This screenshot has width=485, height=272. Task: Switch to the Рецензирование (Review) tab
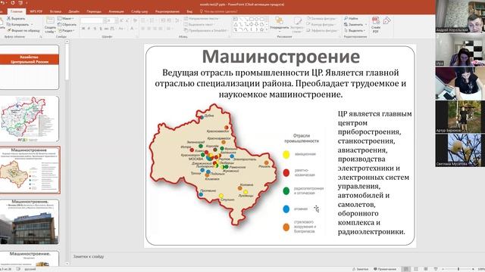point(167,11)
